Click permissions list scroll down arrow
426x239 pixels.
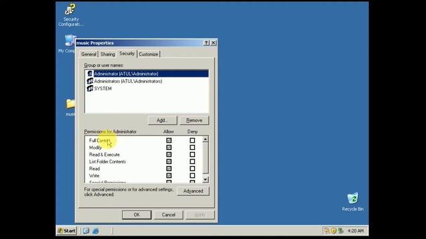tap(206, 179)
